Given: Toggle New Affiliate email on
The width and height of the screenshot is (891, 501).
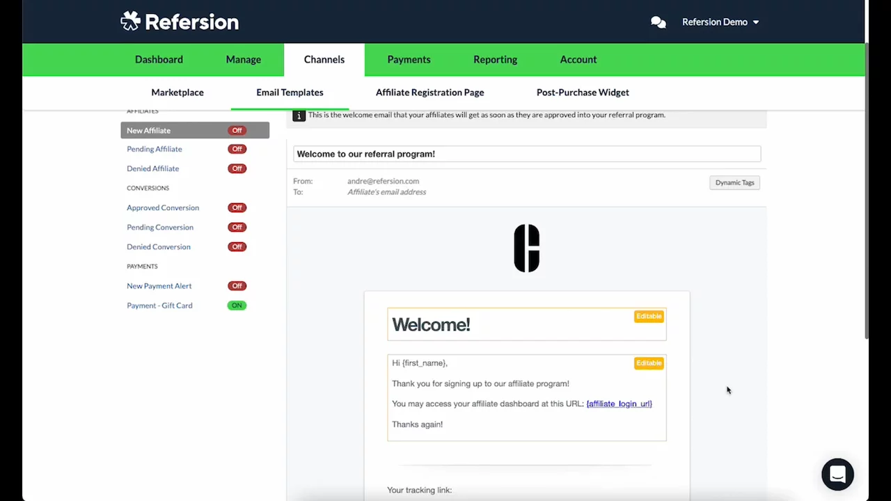Looking at the screenshot, I should 237,130.
